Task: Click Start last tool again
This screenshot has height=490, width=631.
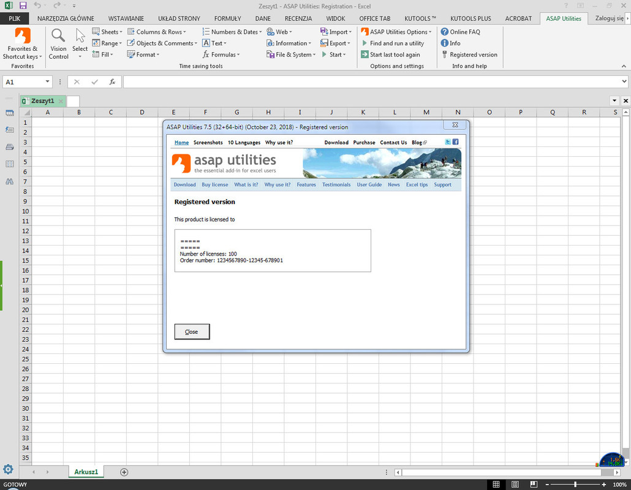Action: 390,55
